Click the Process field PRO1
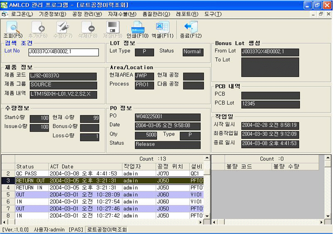The image size is (333, 234). 144,85
